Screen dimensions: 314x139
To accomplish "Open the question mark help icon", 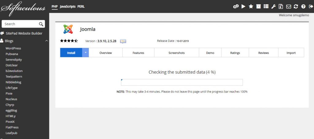I will (x=303, y=6).
